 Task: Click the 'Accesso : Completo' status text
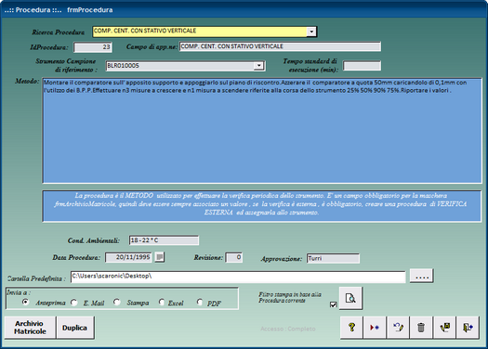(288, 329)
